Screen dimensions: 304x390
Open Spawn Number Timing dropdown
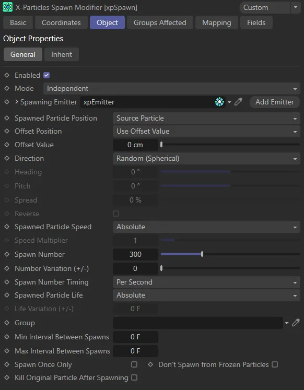206,282
